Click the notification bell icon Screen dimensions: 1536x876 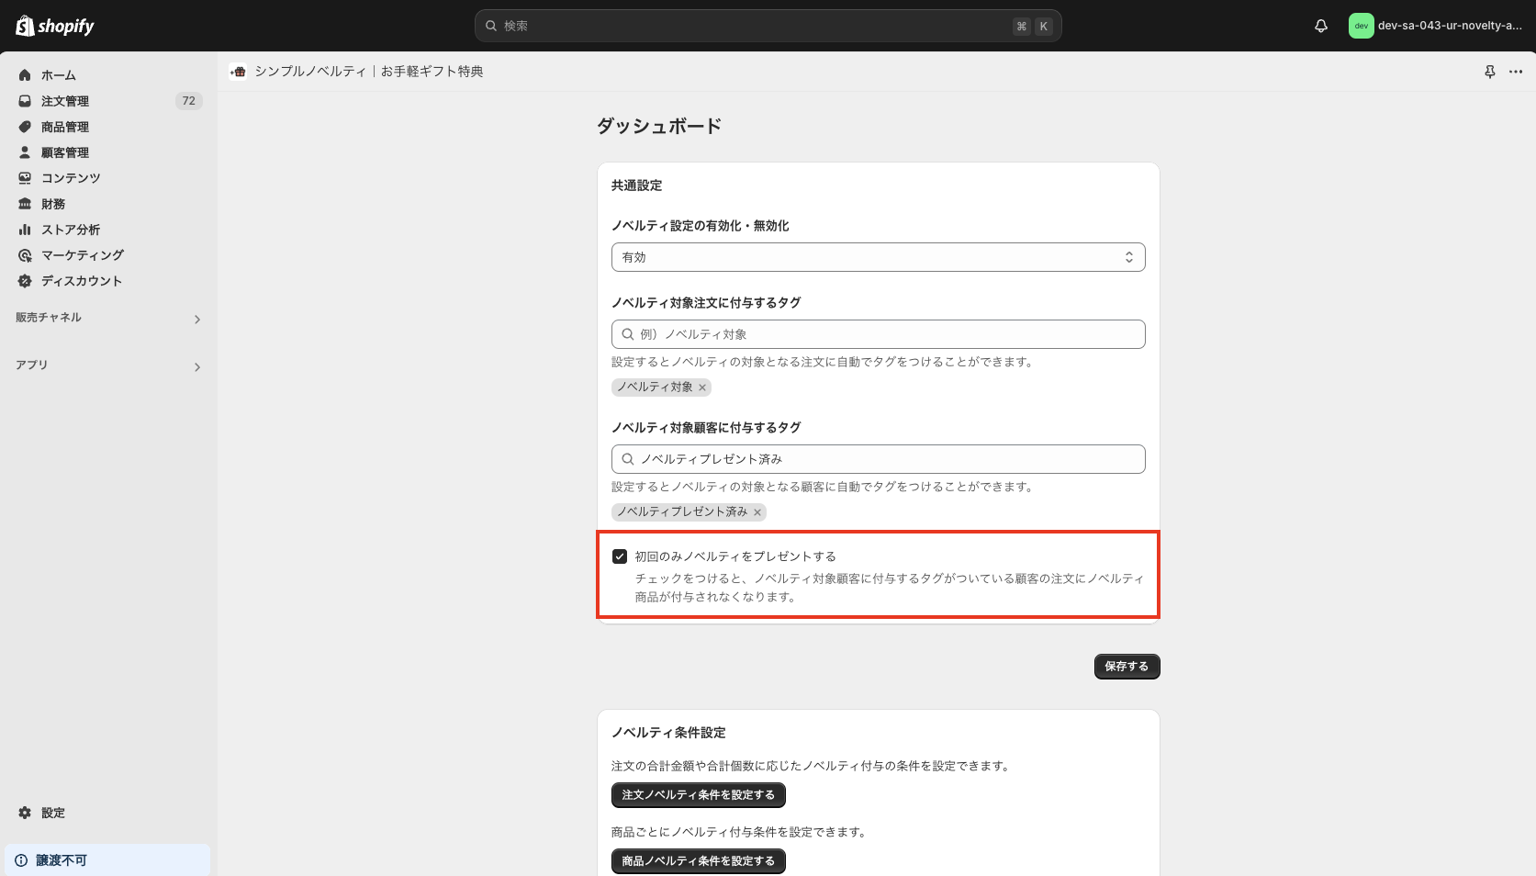(x=1320, y=26)
